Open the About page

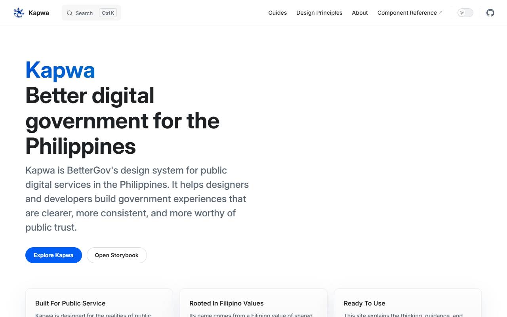tap(360, 13)
